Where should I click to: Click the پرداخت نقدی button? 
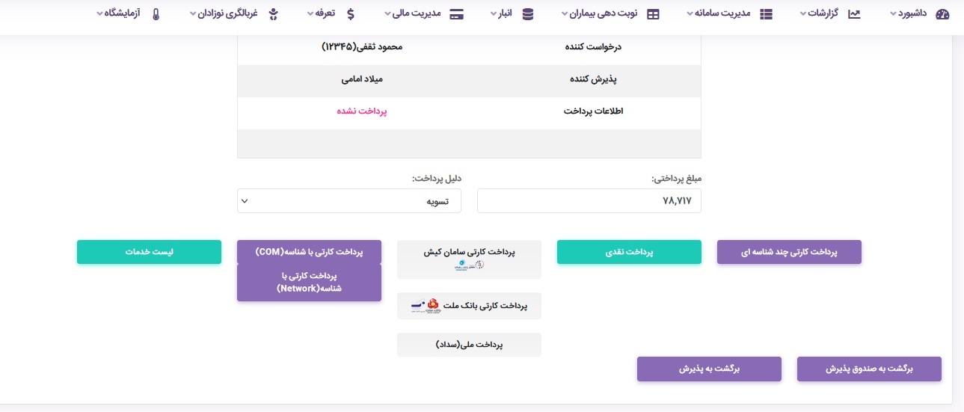tap(629, 252)
